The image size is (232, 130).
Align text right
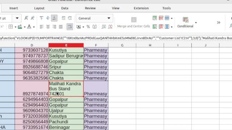click(x=54, y=27)
